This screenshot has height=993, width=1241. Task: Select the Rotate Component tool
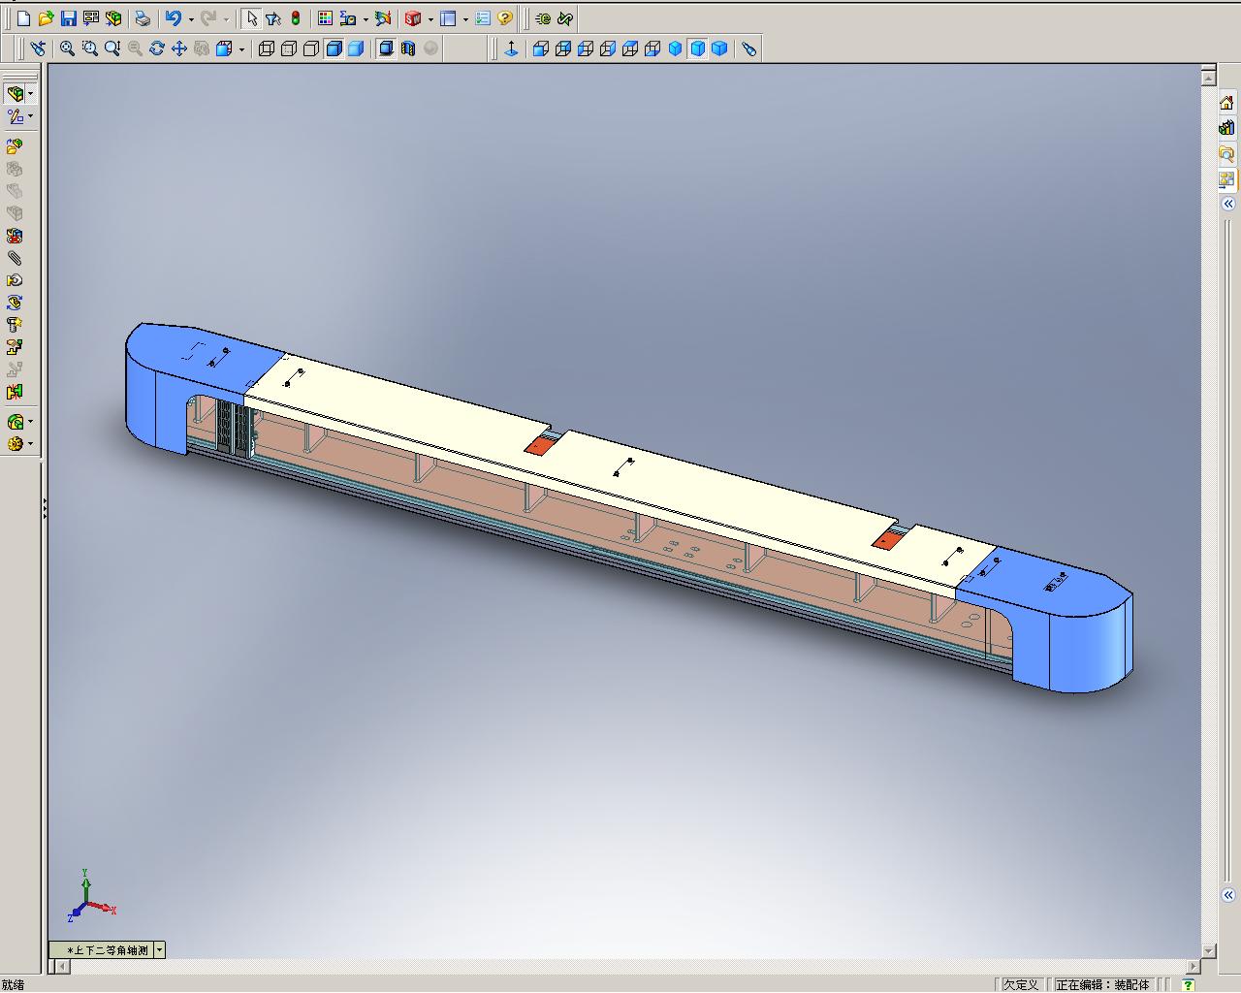coord(15,303)
